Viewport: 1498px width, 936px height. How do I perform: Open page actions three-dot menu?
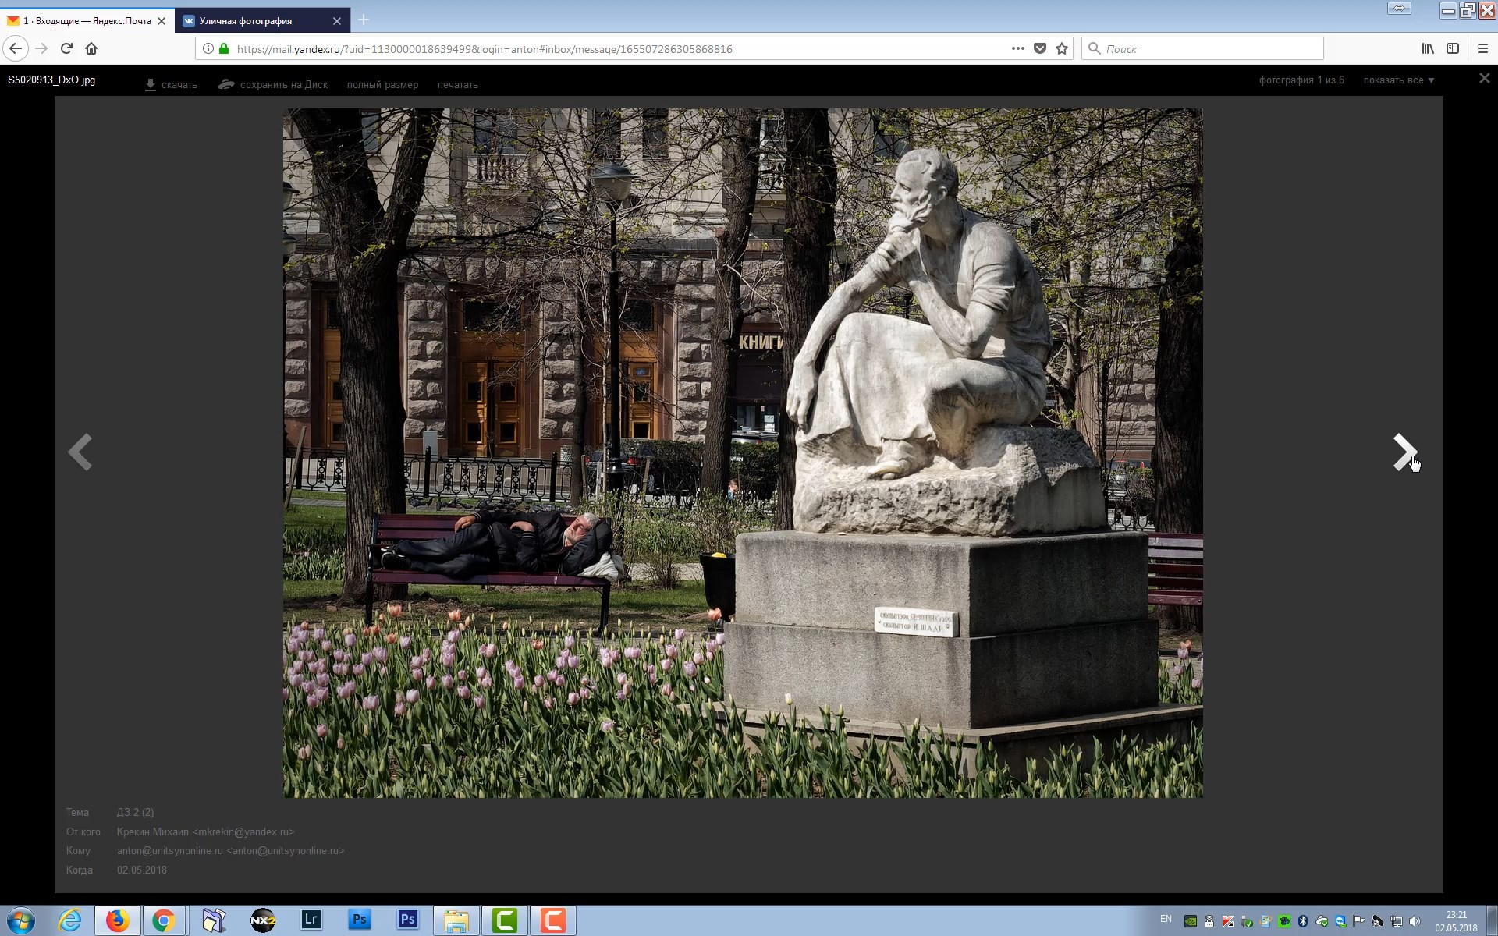[1017, 48]
